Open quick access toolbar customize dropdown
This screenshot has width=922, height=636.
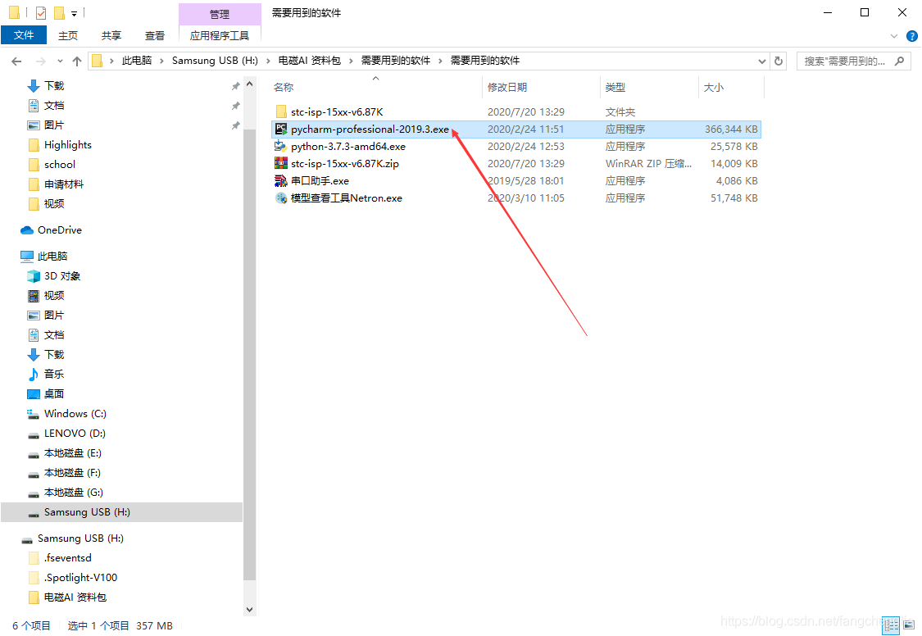tap(74, 13)
